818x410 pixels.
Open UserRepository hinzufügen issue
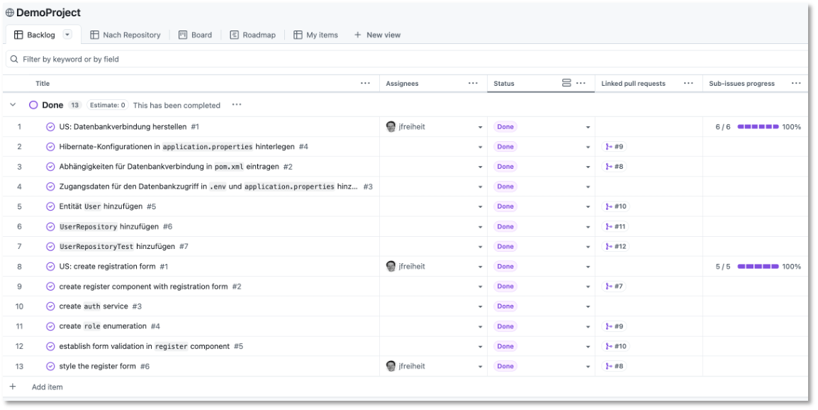[x=109, y=227]
